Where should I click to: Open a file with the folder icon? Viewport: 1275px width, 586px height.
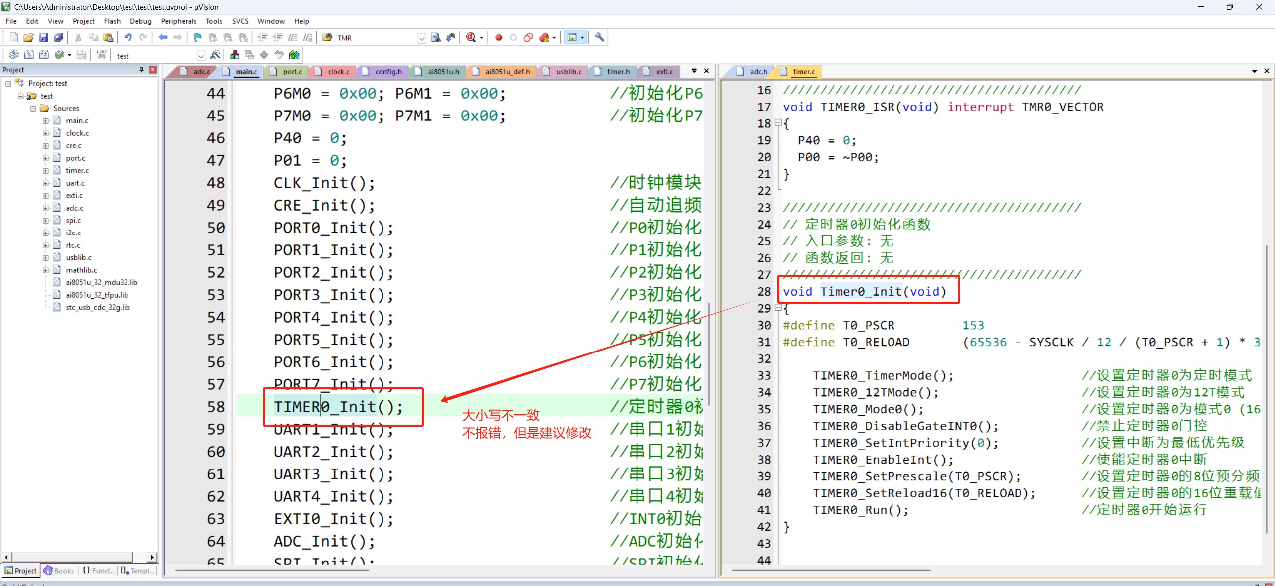28,37
